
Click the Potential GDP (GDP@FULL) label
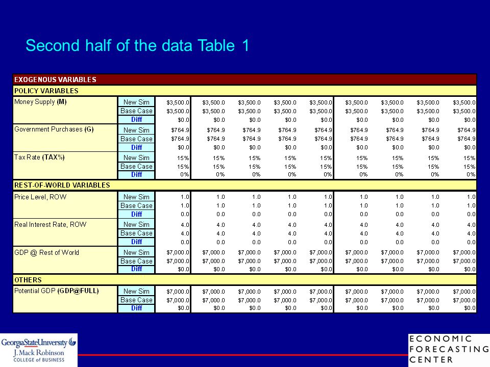pyautogui.click(x=57, y=291)
